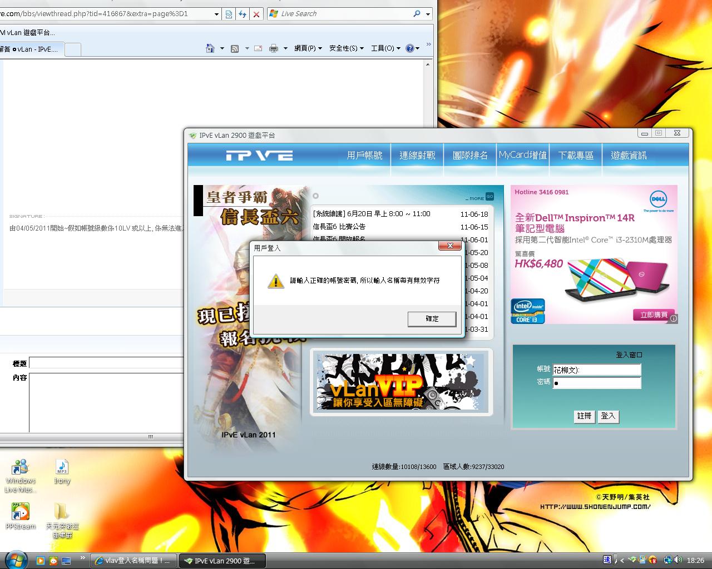Click the 立即購買 button on the Dell ad
The image size is (712, 569).
pos(654,315)
